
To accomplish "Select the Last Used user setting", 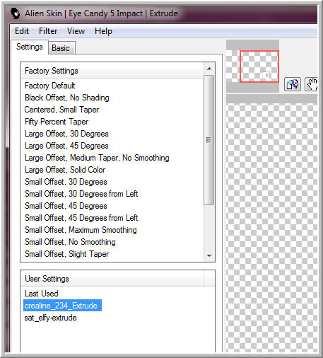I will click(42, 294).
